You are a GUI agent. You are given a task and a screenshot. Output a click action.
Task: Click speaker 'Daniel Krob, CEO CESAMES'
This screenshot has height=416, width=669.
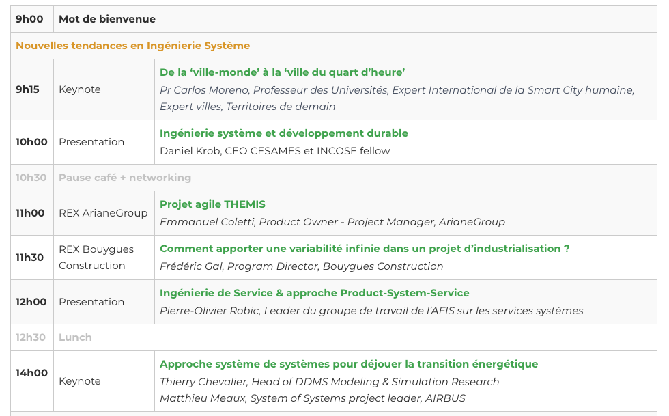pyautogui.click(x=274, y=150)
